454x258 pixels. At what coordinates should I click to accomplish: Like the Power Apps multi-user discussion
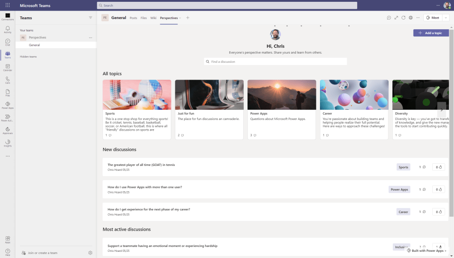click(438, 189)
